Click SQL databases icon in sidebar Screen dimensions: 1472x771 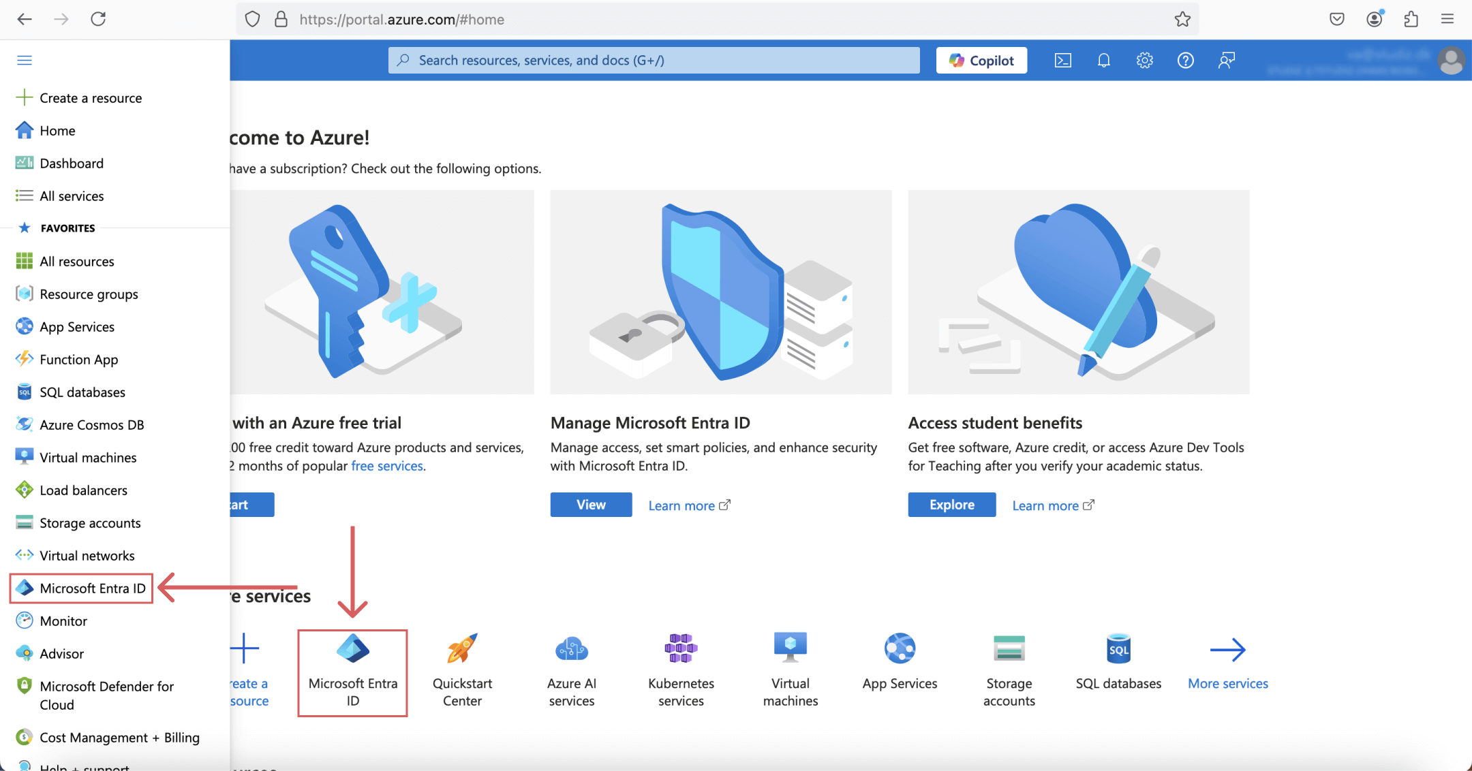click(x=25, y=392)
